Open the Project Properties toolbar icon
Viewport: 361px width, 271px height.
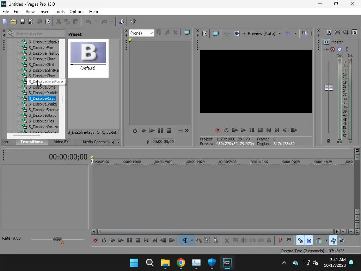point(48,22)
